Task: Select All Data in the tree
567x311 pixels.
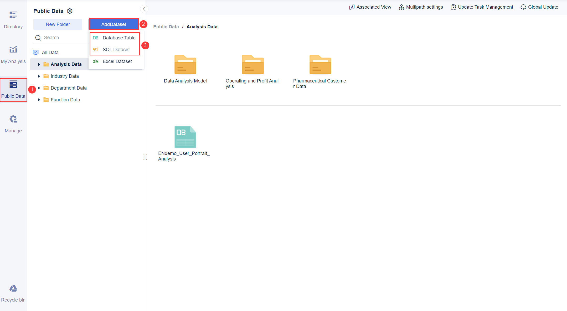Action: point(50,53)
